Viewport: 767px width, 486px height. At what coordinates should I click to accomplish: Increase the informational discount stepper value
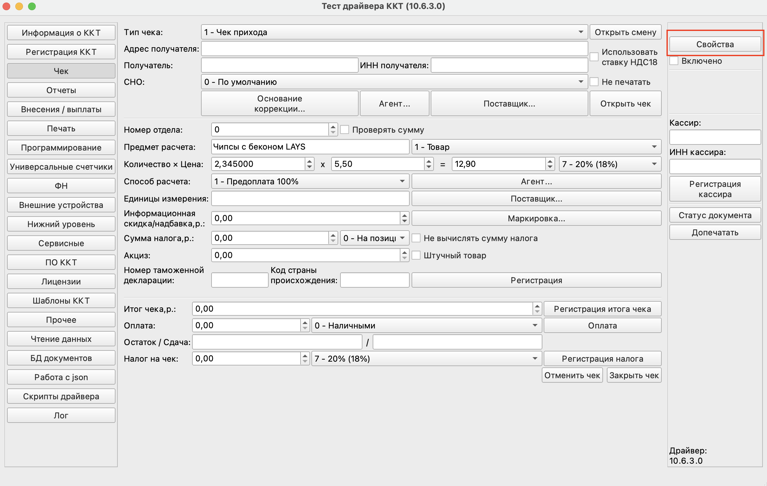404,215
